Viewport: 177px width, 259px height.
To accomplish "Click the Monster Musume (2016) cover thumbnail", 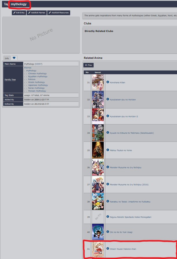I will 98,184.
